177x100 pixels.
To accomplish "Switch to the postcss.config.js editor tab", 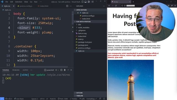I will pyautogui.click(x=25, y=6).
